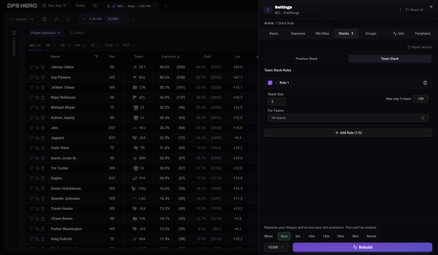Open the grid layout icon in top bar
Viewport: 438px width, 255px height.
click(95, 6)
